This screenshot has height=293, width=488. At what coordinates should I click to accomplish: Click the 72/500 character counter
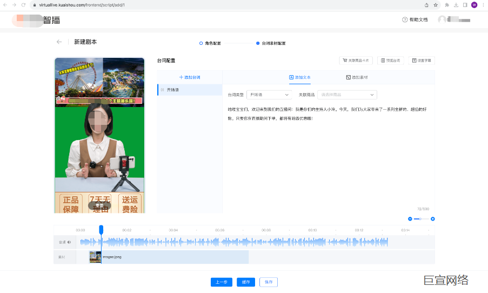423,209
